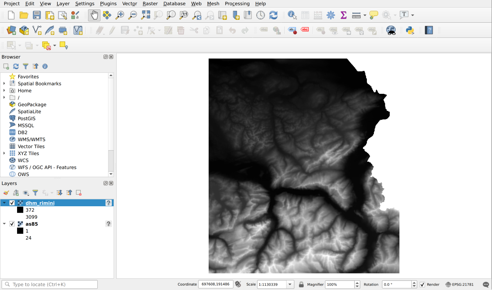Open the Processing menu
Image resolution: width=492 pixels, height=290 pixels.
tap(237, 4)
